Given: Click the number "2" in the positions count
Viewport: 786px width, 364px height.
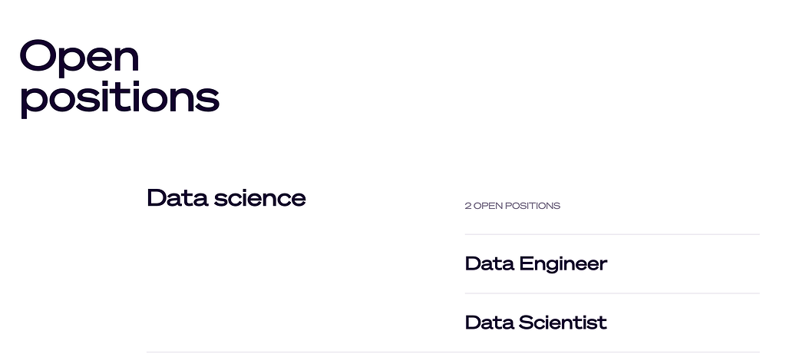Looking at the screenshot, I should pos(467,206).
